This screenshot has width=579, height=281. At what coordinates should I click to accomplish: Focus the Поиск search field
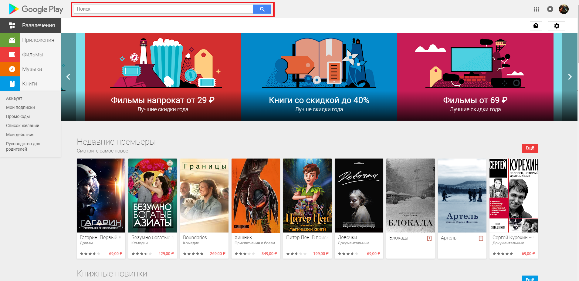[163, 9]
